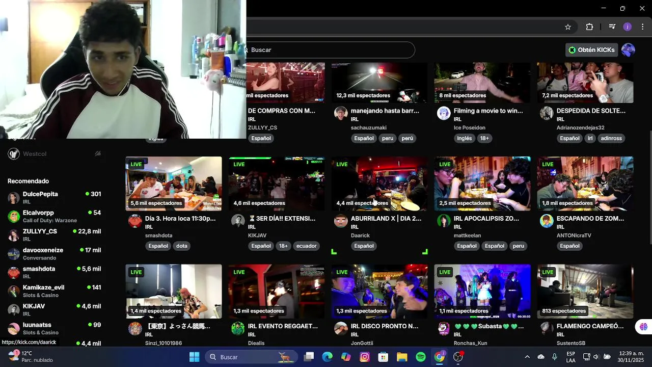Click ANTONicraTV channel avatar
The width and height of the screenshot is (652, 367).
(x=547, y=221)
